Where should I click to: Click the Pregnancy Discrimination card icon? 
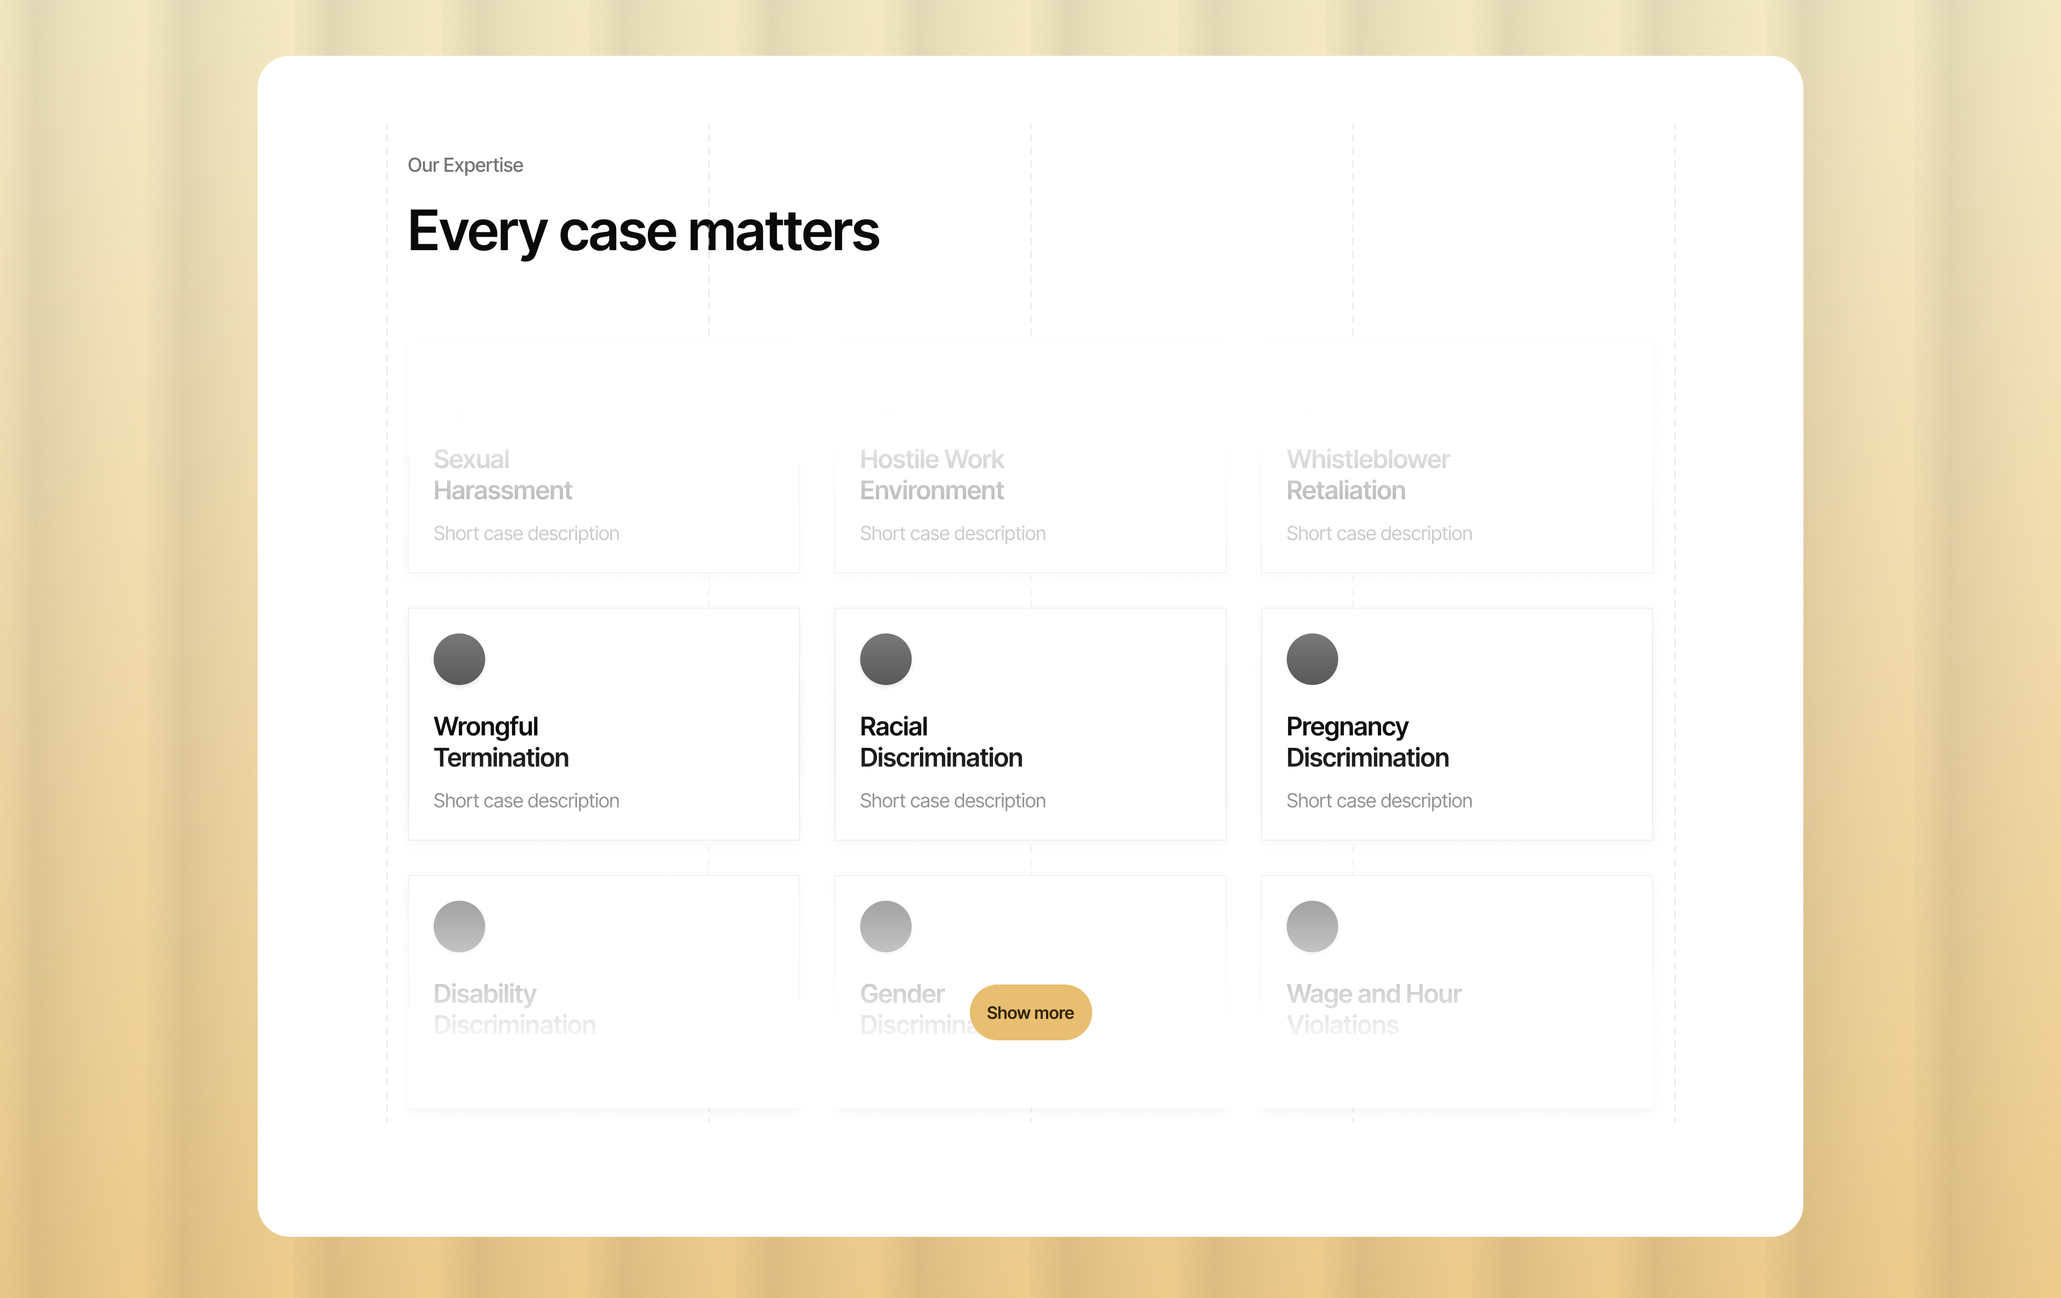[1312, 659]
